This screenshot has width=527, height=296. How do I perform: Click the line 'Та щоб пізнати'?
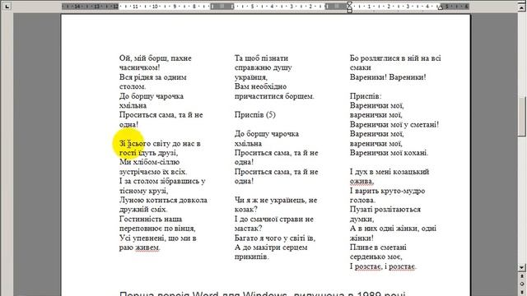pos(261,58)
